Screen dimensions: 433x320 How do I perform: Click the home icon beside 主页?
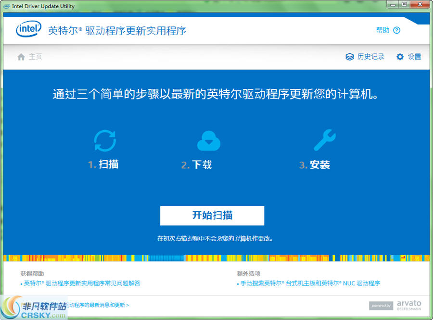coord(21,56)
